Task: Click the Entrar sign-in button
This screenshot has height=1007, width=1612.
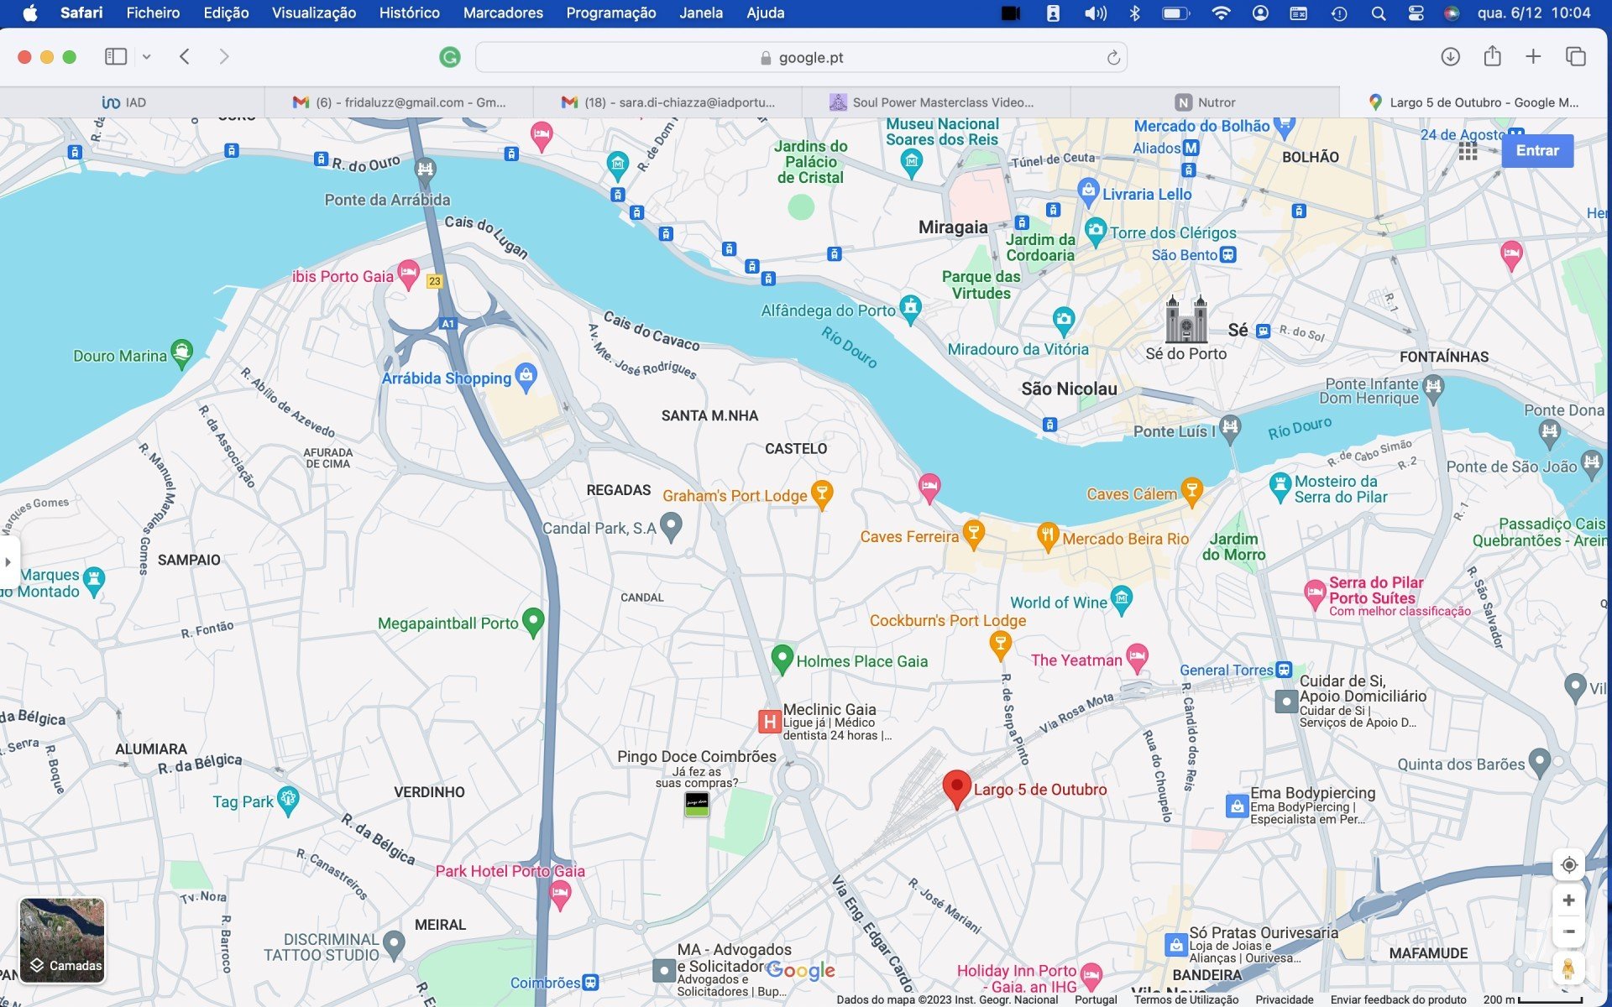Action: (x=1536, y=151)
